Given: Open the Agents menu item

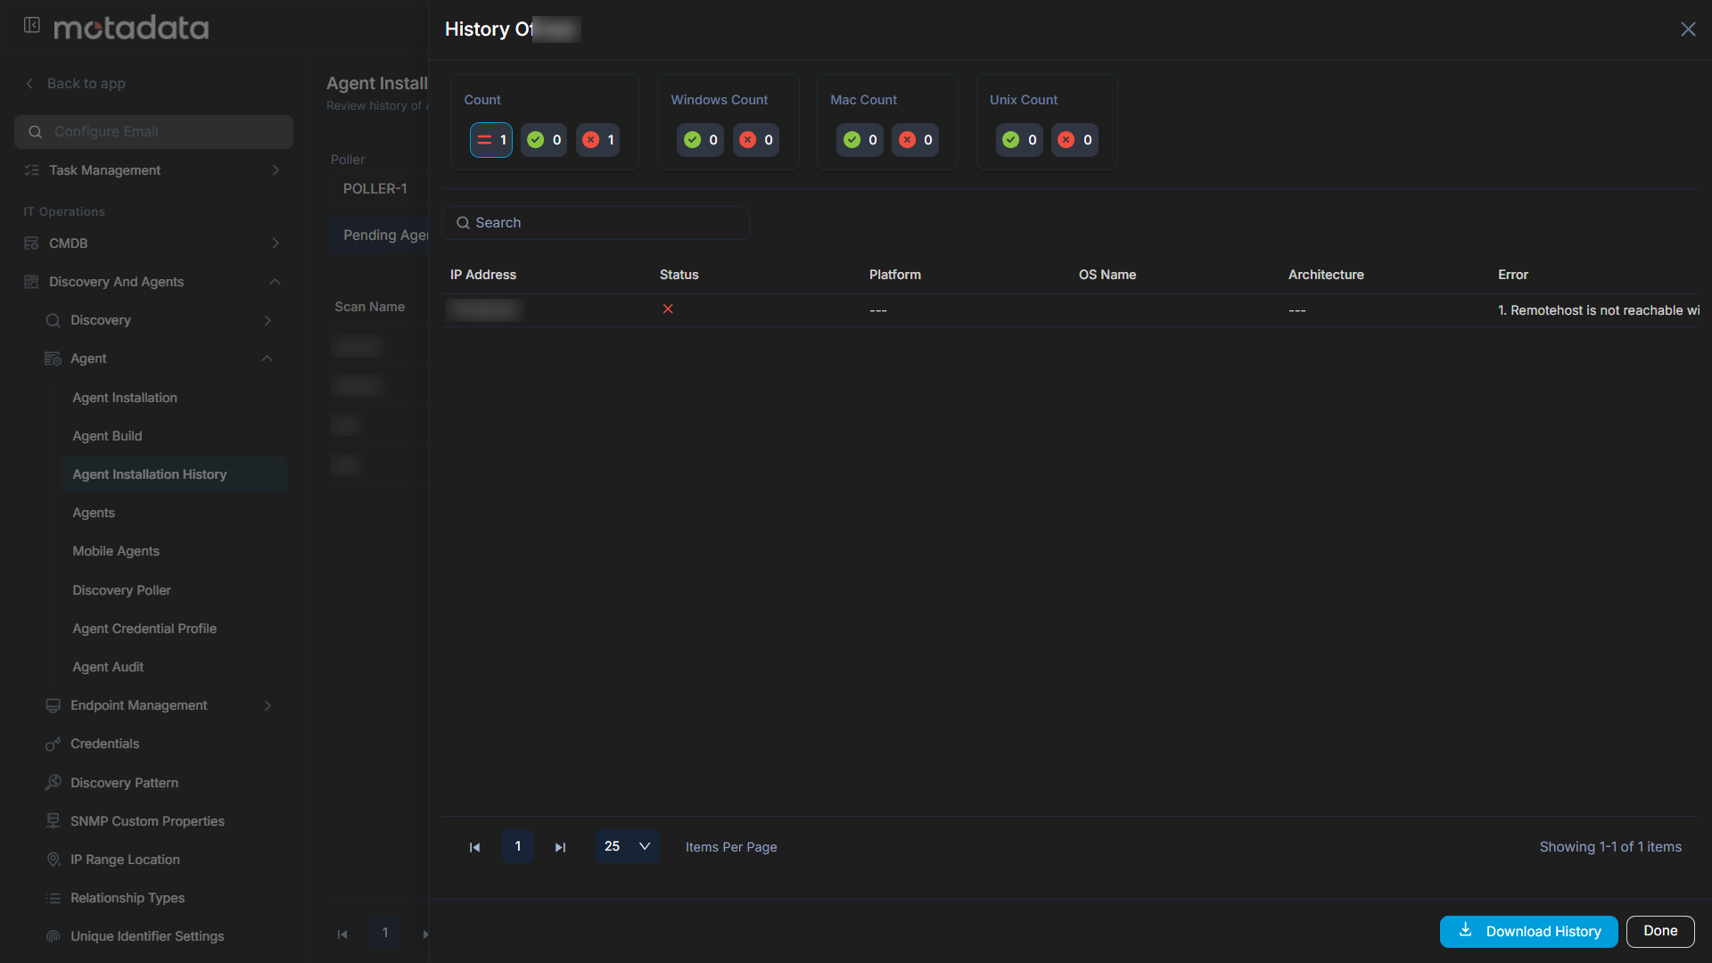Looking at the screenshot, I should [x=94, y=513].
